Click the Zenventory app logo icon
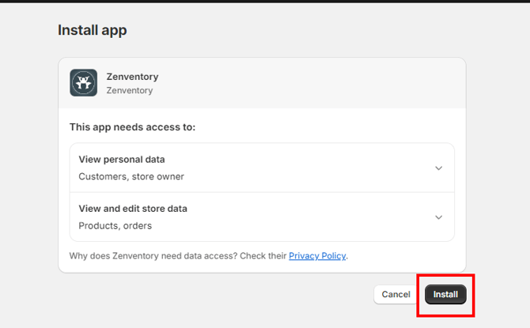This screenshot has height=328, width=530. (83, 83)
